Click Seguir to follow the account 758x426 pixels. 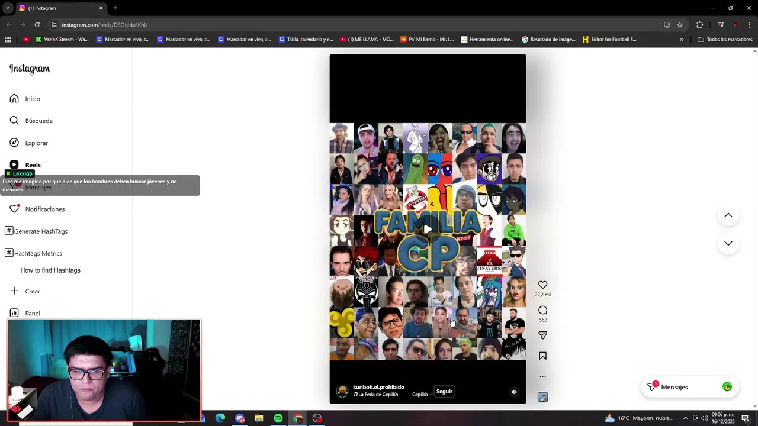pyautogui.click(x=444, y=391)
